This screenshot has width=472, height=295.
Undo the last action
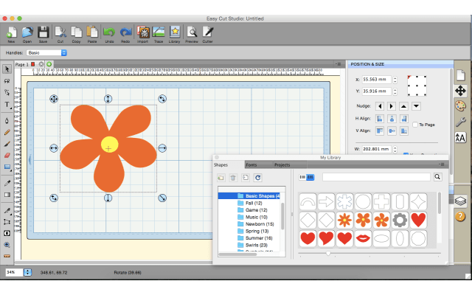pos(109,32)
